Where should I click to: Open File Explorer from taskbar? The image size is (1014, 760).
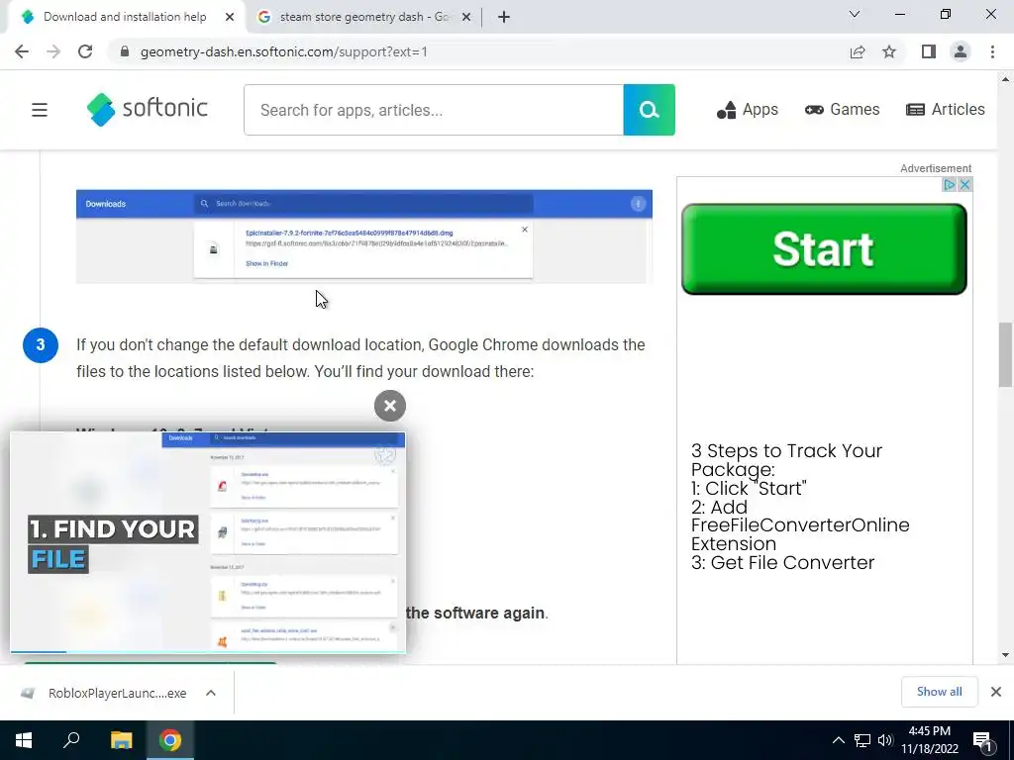pyautogui.click(x=121, y=740)
